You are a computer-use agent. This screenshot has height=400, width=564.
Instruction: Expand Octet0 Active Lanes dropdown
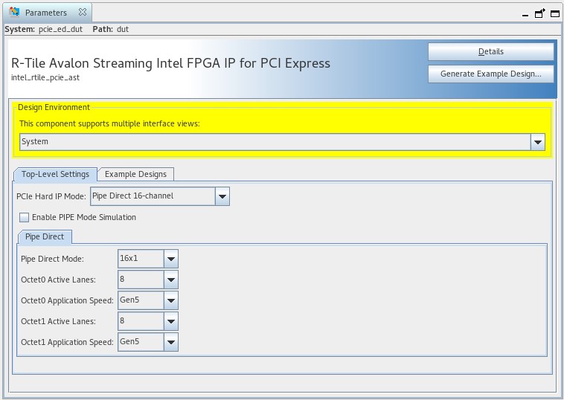(170, 280)
